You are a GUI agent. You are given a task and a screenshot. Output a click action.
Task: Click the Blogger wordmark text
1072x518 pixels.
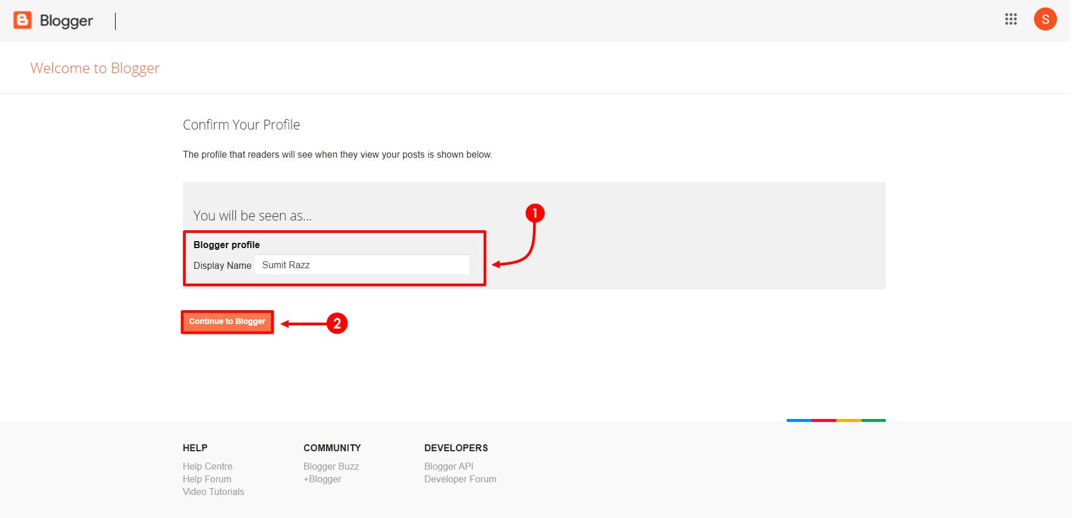click(66, 21)
